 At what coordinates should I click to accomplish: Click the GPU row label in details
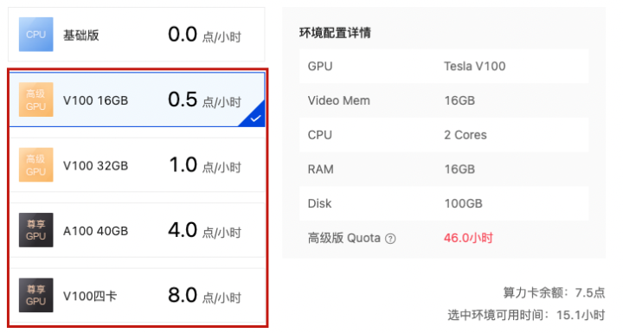[x=320, y=66]
